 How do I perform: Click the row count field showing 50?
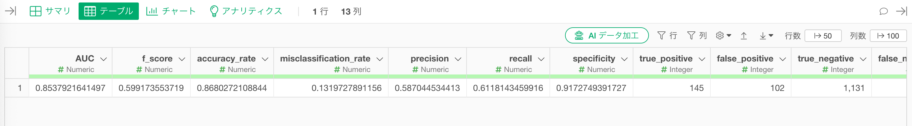(823, 36)
